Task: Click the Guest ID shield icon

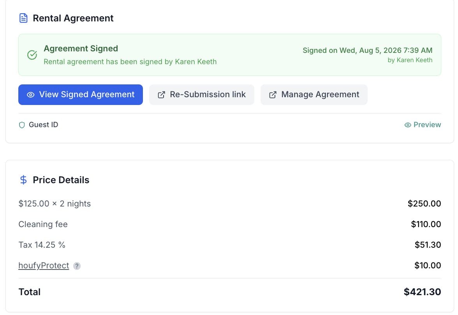Action: tap(22, 125)
